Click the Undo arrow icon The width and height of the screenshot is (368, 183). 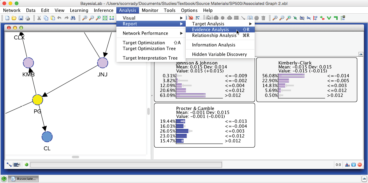point(59,18)
